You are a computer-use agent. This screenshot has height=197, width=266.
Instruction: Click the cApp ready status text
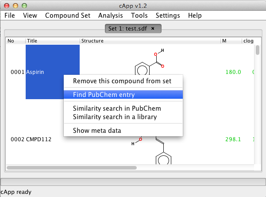(16, 192)
